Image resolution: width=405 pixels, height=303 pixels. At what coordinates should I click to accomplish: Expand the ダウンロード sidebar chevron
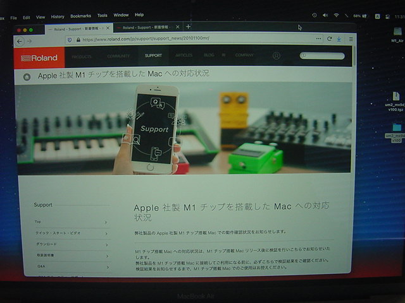[107, 245]
